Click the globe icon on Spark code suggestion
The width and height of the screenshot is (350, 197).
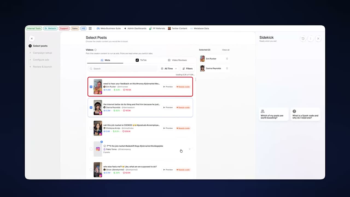click(x=294, y=111)
